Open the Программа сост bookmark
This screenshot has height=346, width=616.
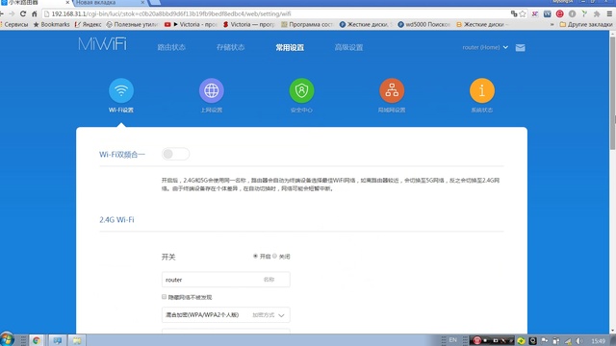tap(307, 24)
